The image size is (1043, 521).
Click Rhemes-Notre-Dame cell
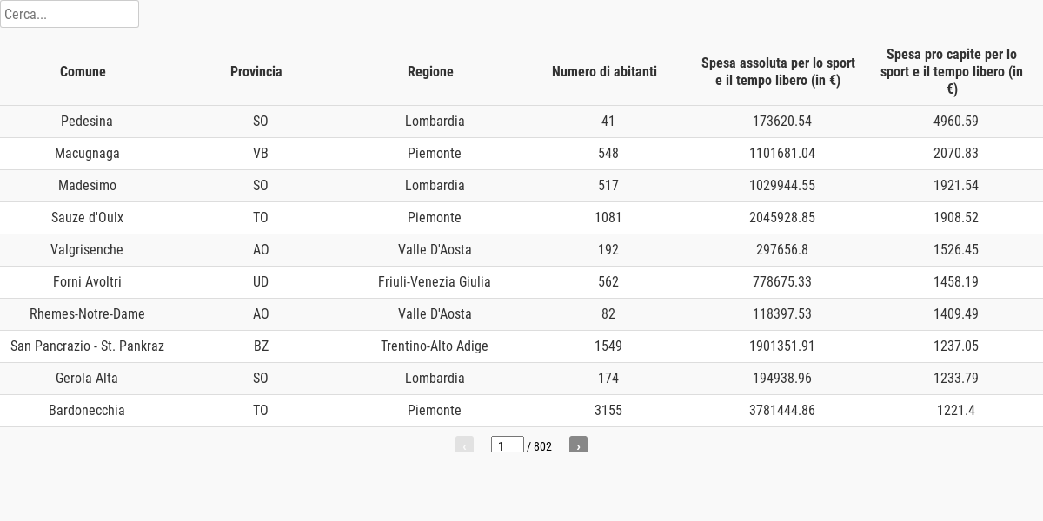87,314
